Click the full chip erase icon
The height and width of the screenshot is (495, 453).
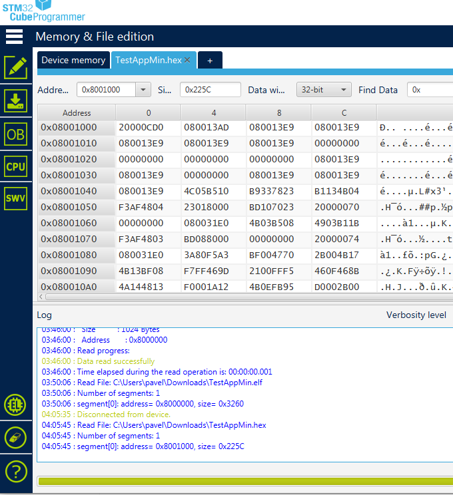pyautogui.click(x=15, y=438)
